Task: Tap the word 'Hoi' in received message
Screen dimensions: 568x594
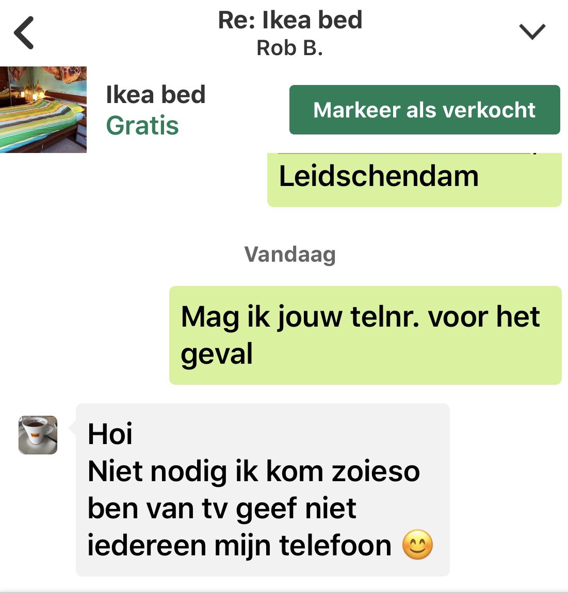Action: tap(110, 434)
